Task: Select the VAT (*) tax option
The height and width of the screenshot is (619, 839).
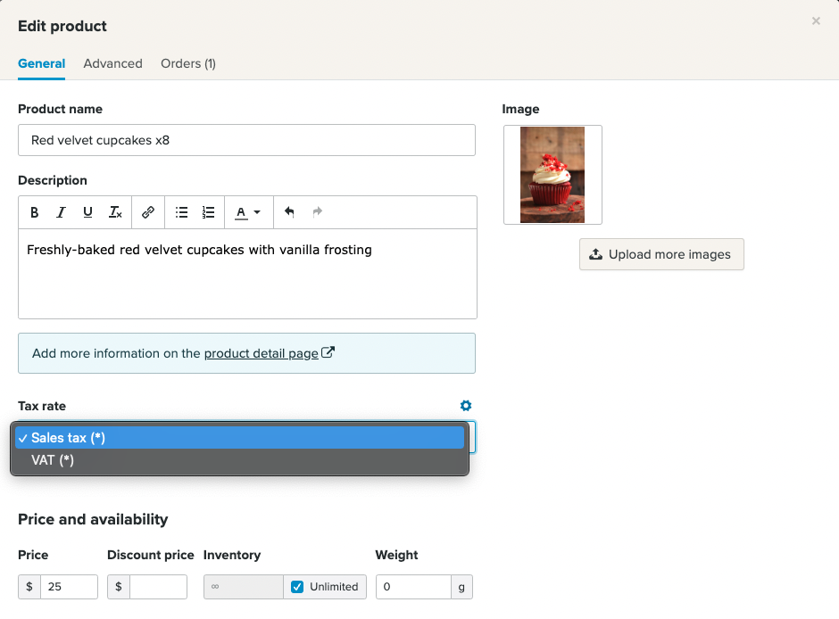Action: [53, 460]
